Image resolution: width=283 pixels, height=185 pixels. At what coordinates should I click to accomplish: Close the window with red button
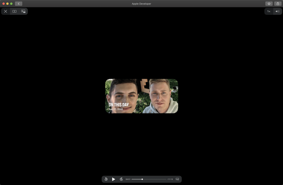pos(4,4)
